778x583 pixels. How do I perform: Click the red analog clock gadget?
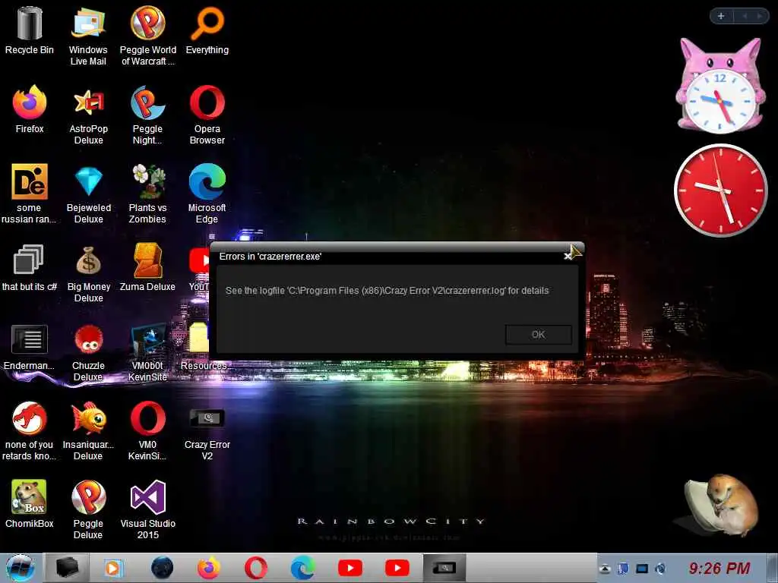click(721, 190)
